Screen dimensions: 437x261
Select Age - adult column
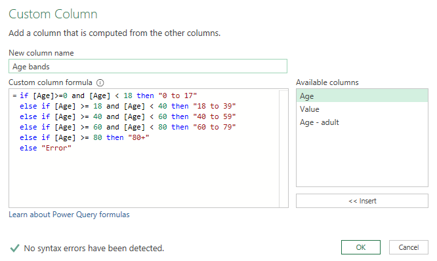362,122
